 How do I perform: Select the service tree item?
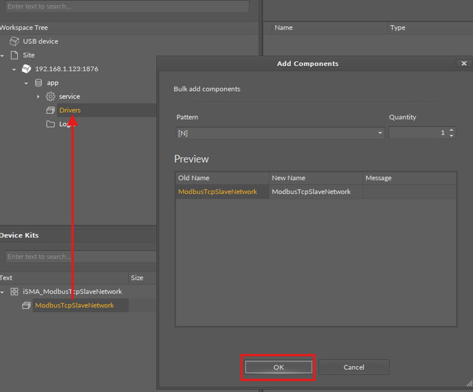tap(69, 97)
